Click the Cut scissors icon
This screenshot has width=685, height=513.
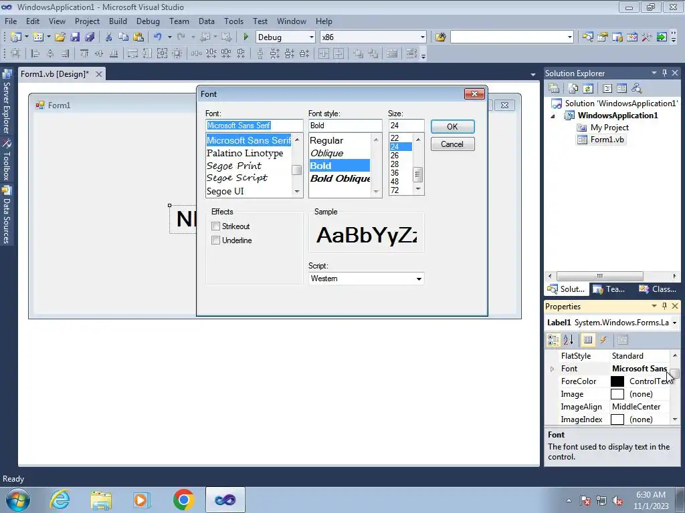(109, 37)
